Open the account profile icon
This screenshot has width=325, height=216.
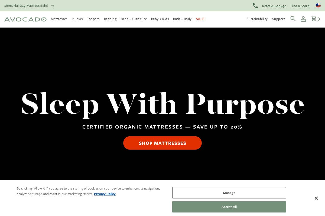point(303,19)
